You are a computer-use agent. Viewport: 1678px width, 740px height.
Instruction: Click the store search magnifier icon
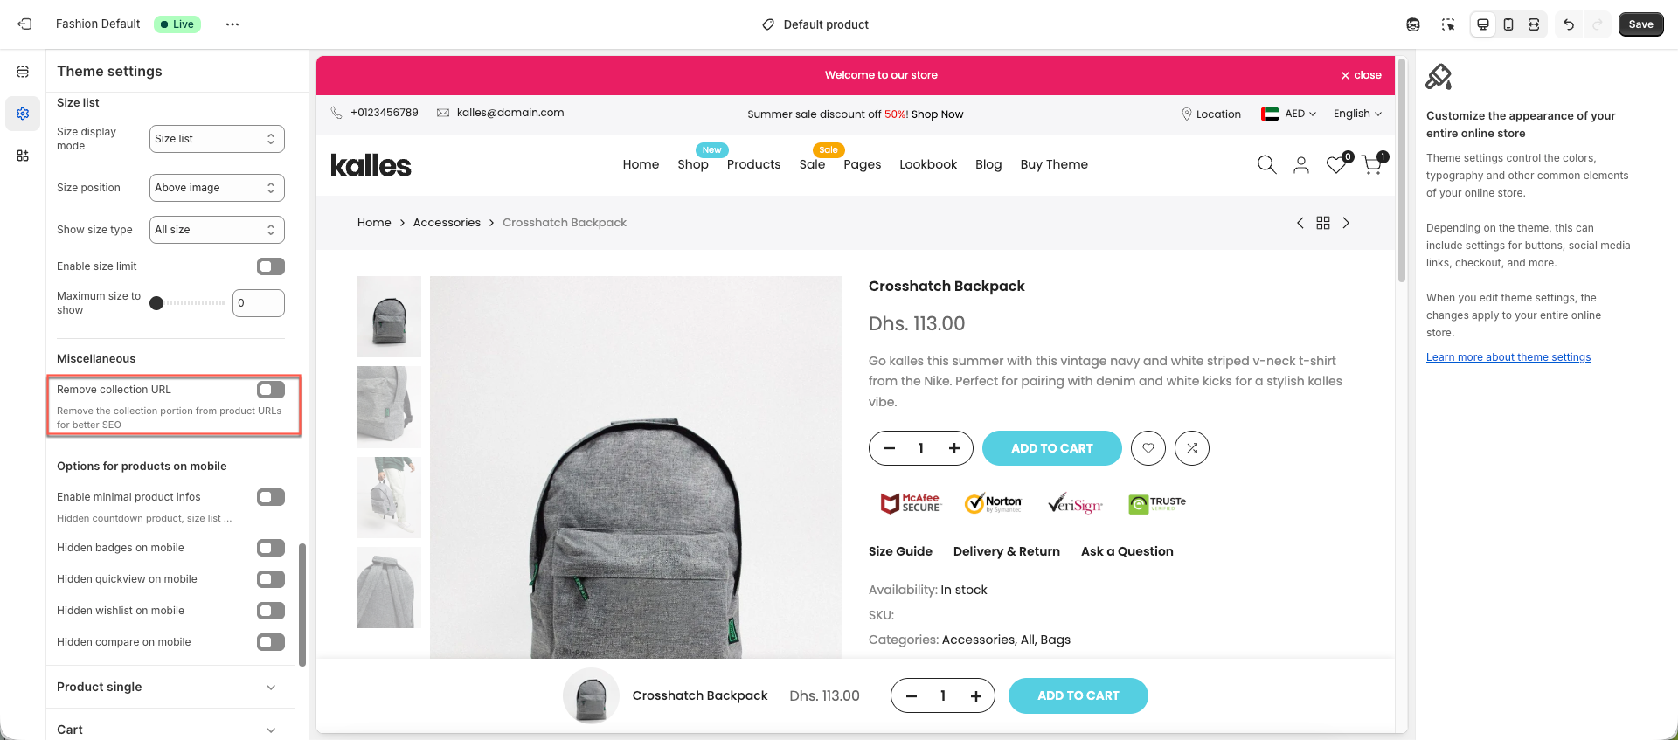coord(1266,164)
